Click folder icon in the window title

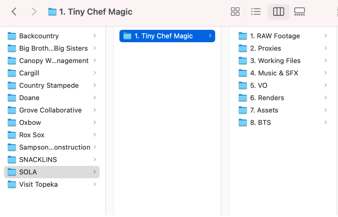52,12
